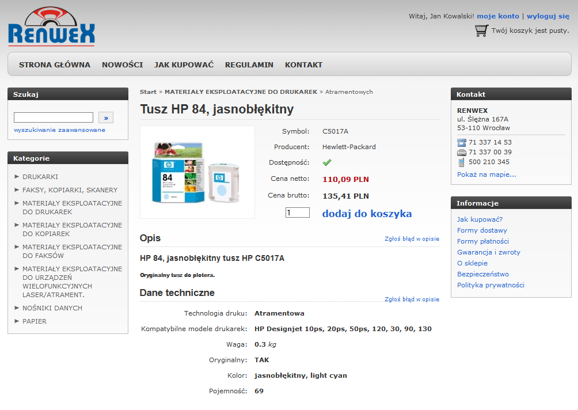578x410 pixels.
Task: Open Gwarancja i zwroty link
Action: click(x=489, y=252)
